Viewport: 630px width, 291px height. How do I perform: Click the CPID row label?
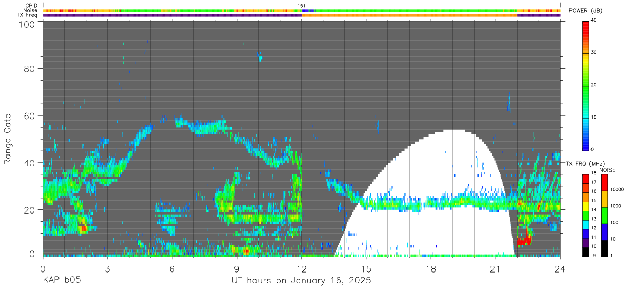[x=32, y=5]
